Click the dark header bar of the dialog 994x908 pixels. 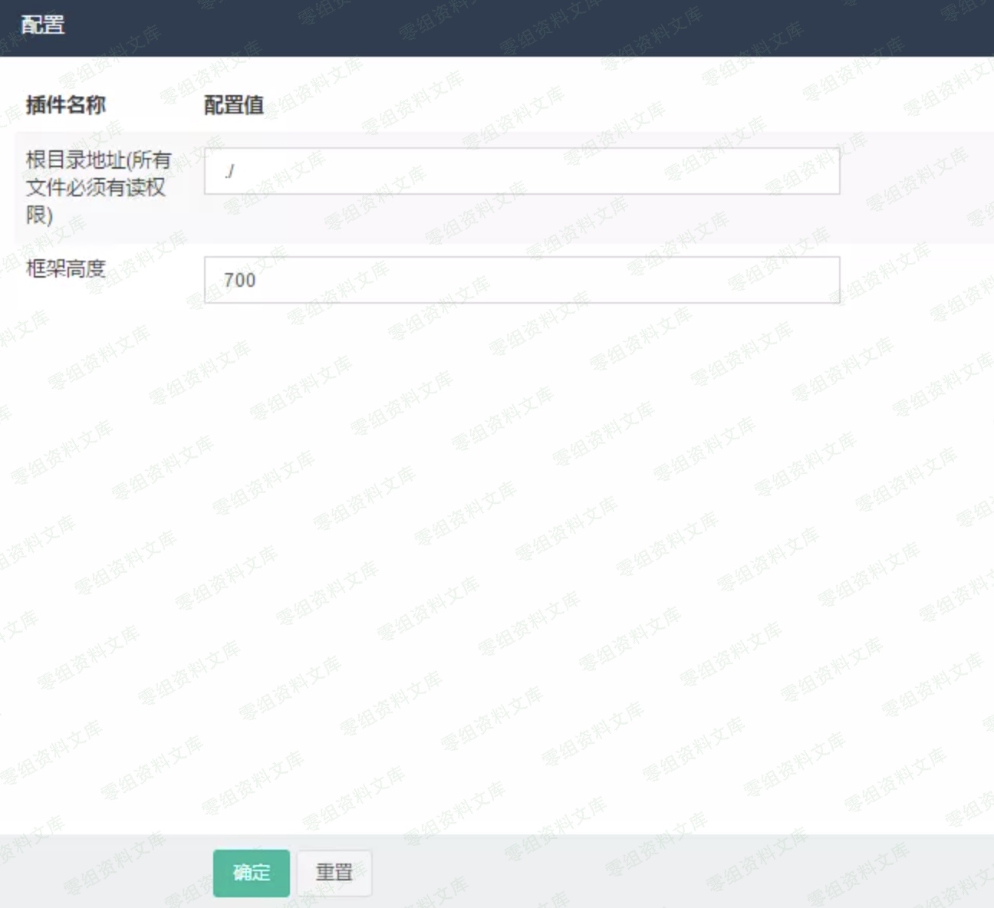(499, 28)
